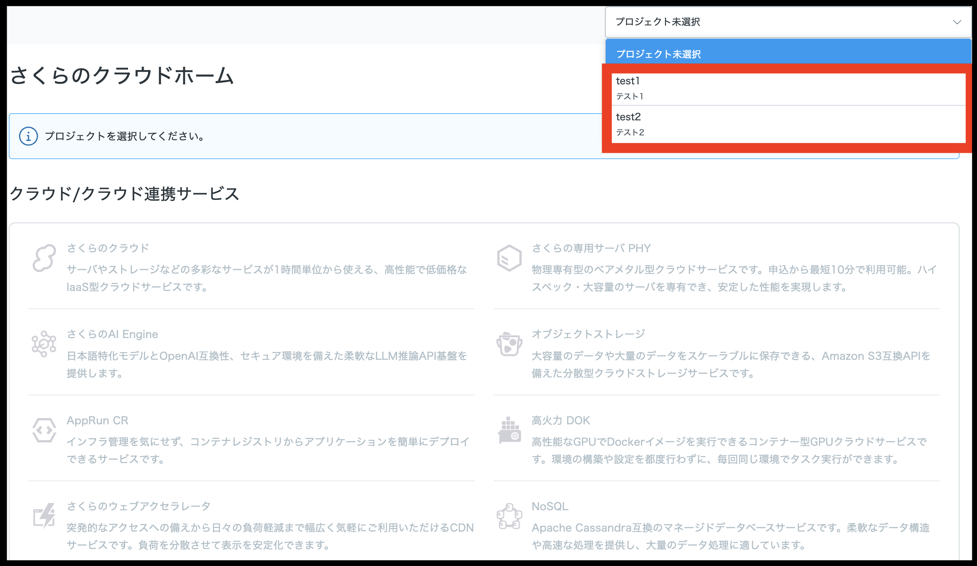Screen dimensions: 977x566
Task: Click the さくらのクラウド service icon
Action: [x=44, y=258]
